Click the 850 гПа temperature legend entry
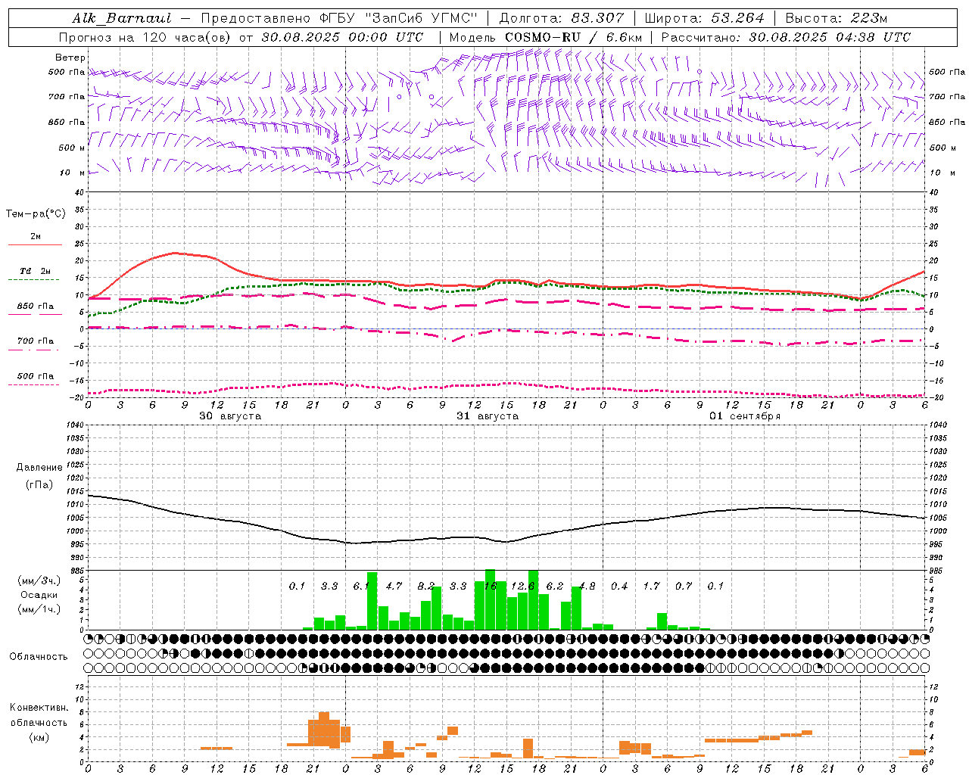Screen dimensions: 969x775 click(35, 307)
